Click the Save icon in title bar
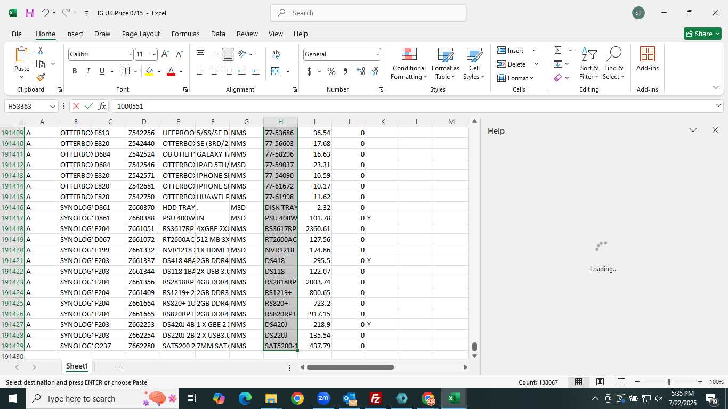Screen dimensions: 728x409 tap(30, 13)
